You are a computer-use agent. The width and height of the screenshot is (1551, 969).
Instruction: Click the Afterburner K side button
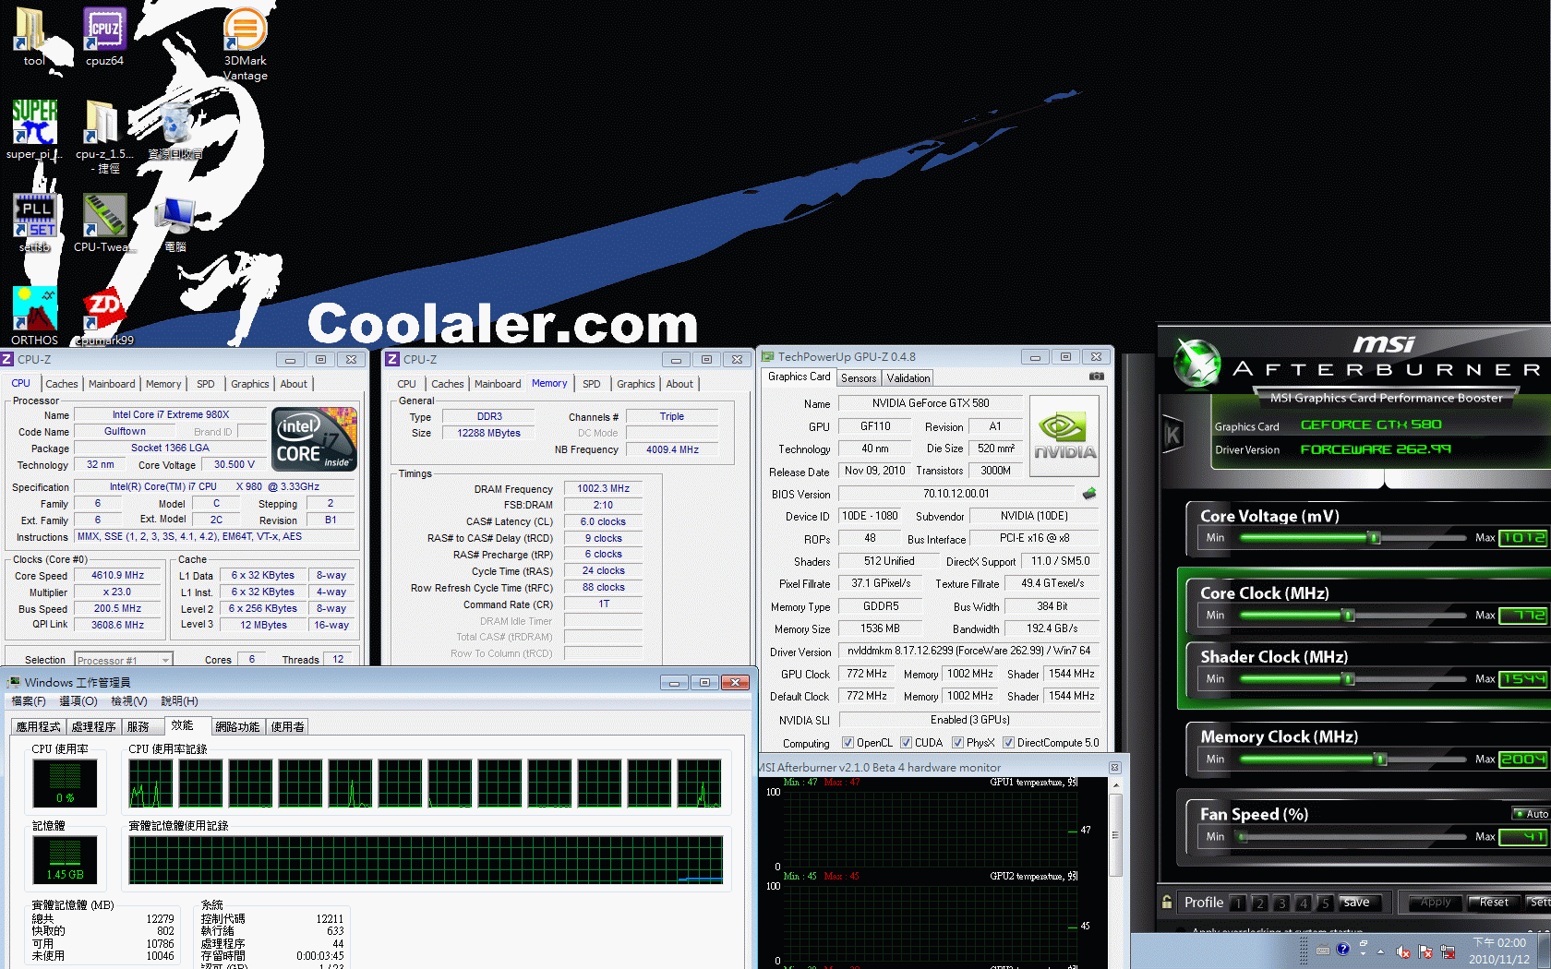coord(1172,434)
